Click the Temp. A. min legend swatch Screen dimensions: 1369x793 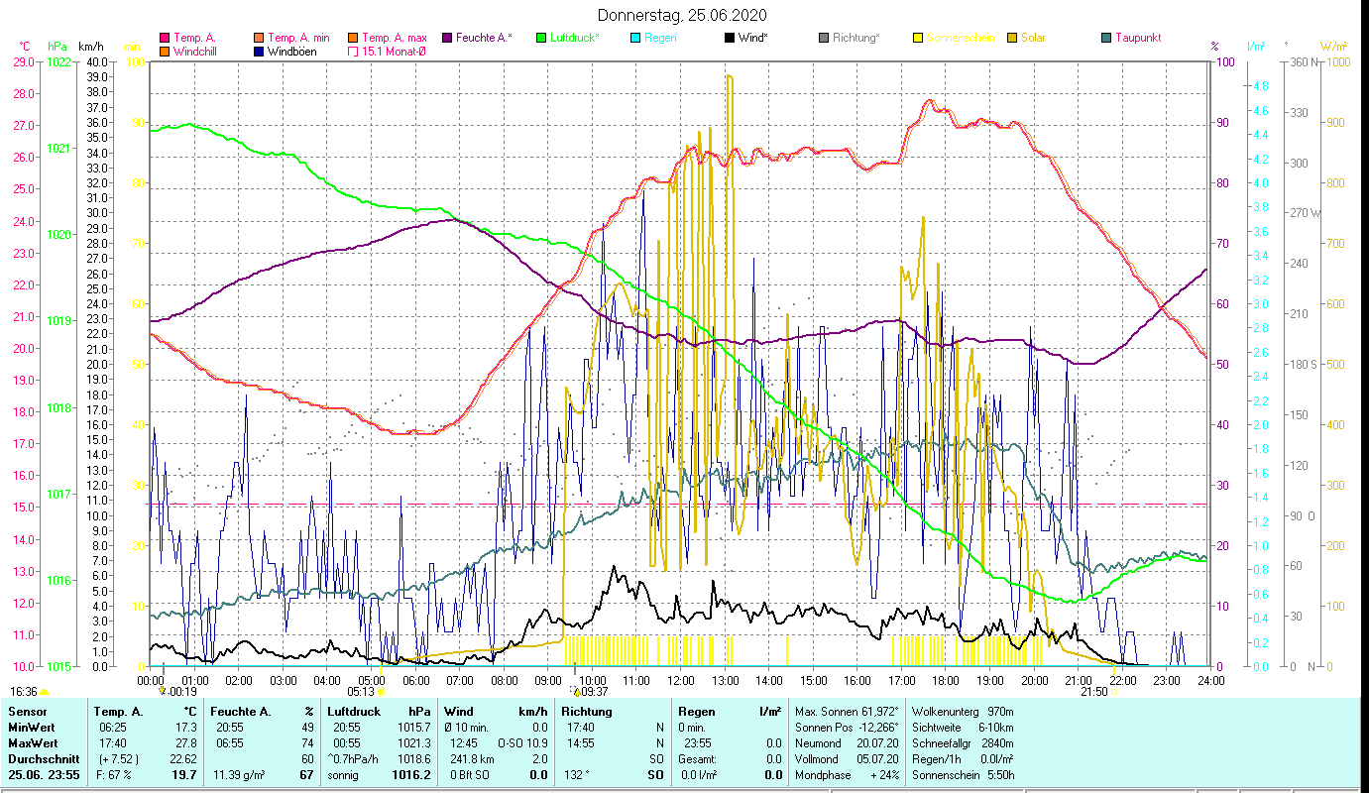(260, 38)
